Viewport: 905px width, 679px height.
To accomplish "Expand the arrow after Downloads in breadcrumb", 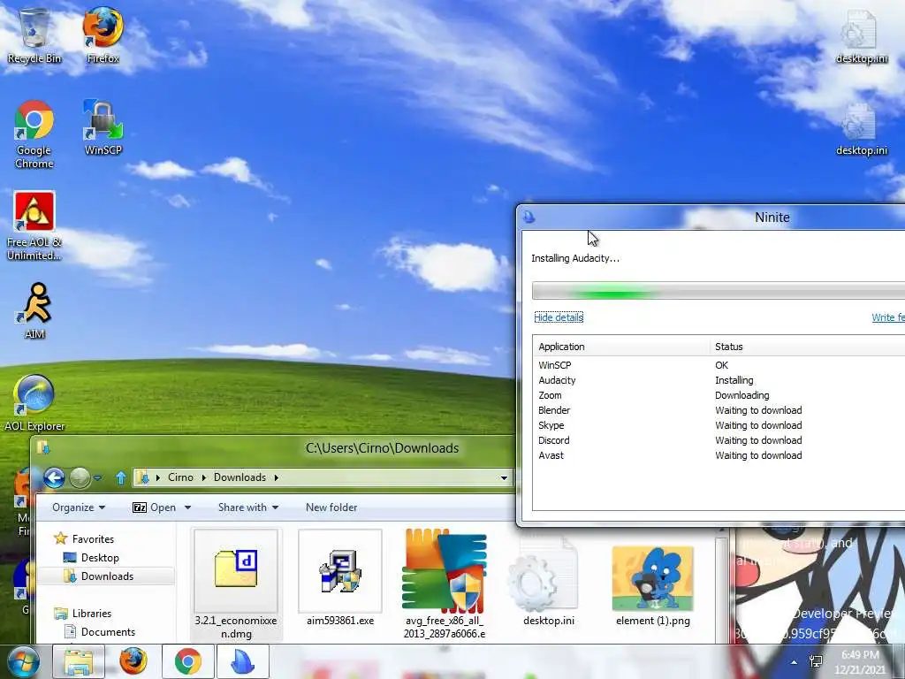I will pos(276,477).
